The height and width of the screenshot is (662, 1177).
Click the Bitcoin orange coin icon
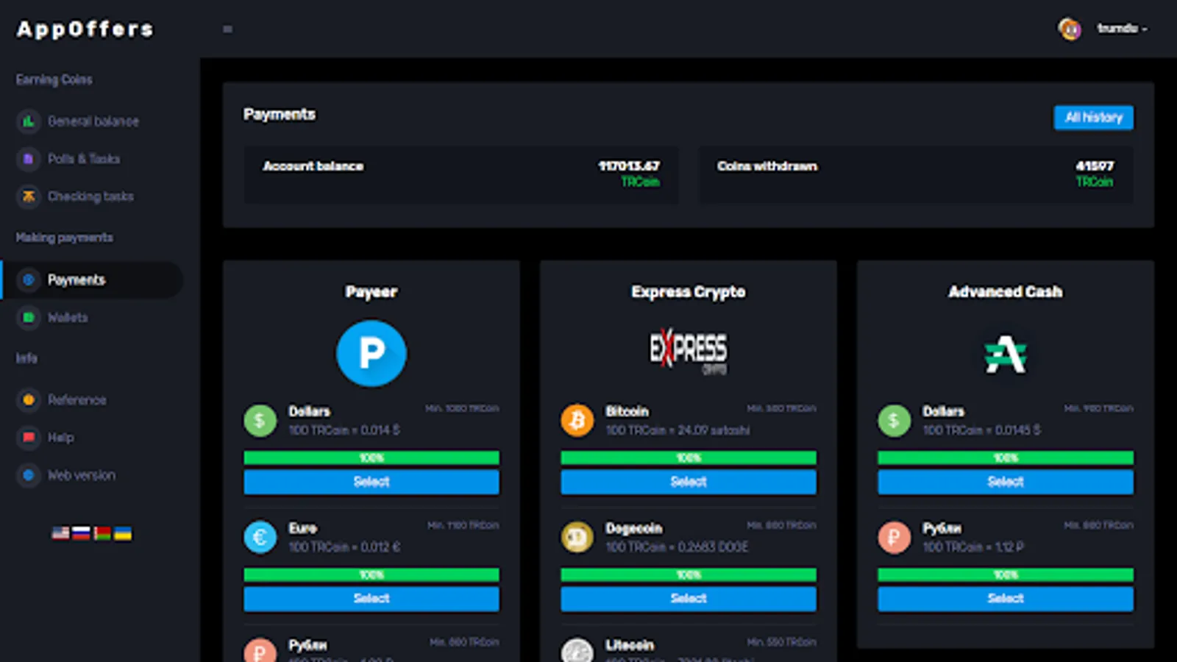click(x=577, y=421)
